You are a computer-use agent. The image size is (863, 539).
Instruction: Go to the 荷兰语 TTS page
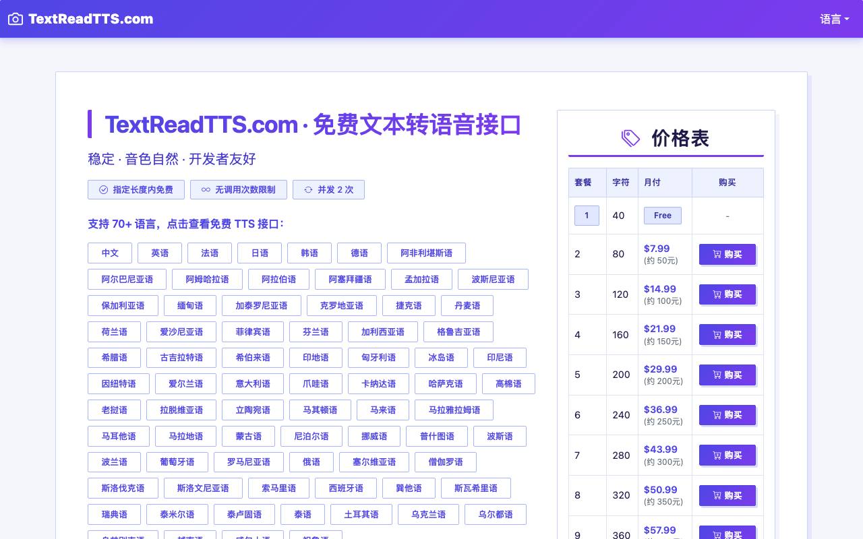(114, 332)
